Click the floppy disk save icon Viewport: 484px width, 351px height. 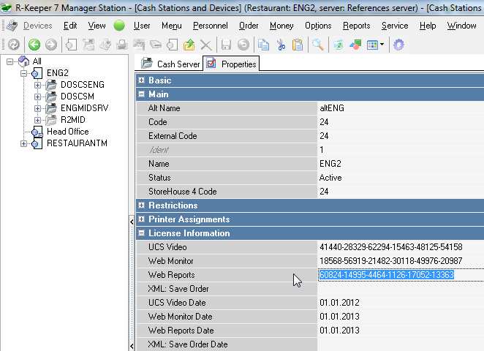coord(226,45)
